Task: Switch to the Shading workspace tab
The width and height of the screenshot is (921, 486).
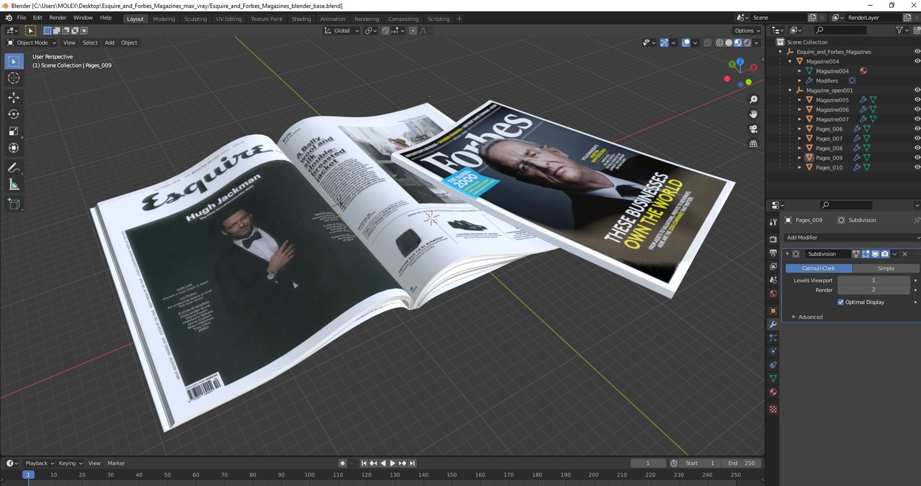Action: tap(301, 19)
